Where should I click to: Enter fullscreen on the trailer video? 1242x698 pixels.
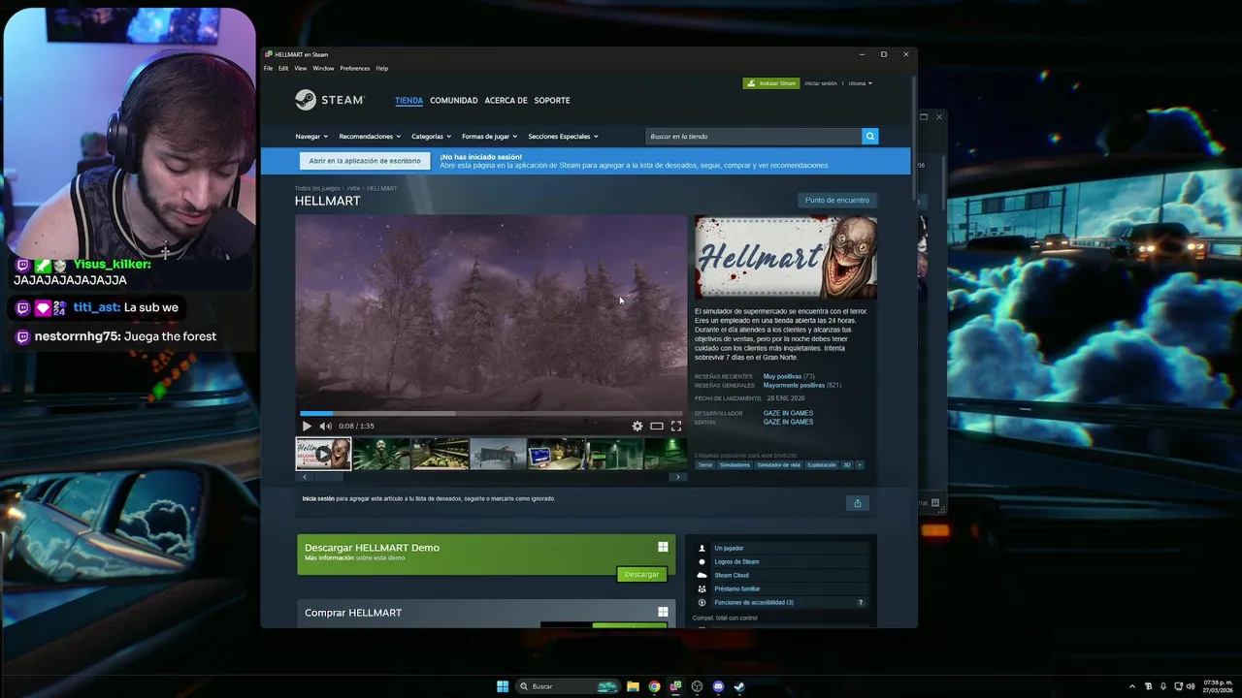point(676,426)
